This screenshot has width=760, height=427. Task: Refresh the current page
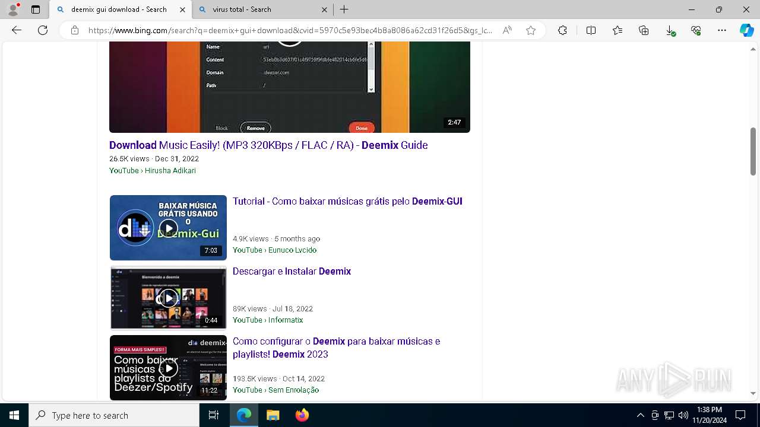pyautogui.click(x=43, y=30)
